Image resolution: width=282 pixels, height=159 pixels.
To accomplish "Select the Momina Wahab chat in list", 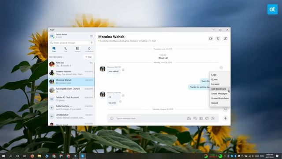I will tap(71, 81).
